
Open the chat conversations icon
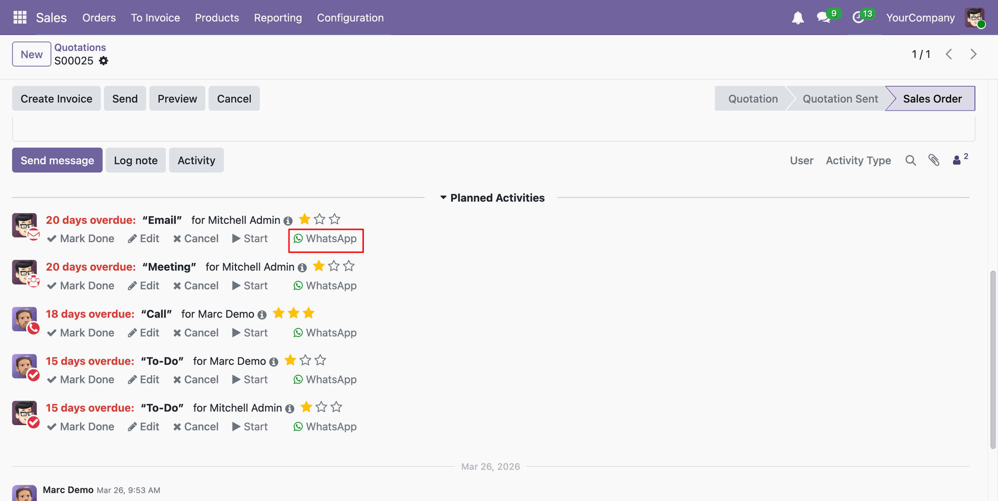[823, 18]
